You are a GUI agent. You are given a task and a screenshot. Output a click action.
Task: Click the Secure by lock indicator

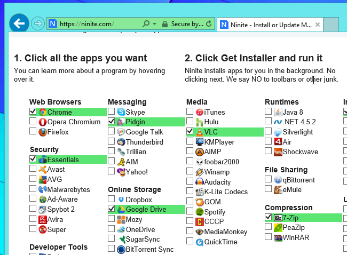[183, 24]
